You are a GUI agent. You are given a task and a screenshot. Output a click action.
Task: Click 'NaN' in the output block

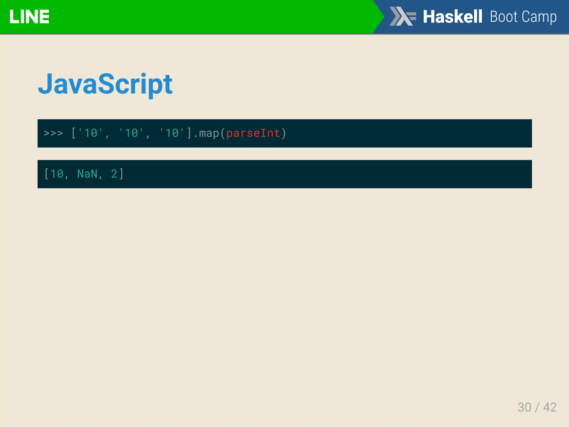click(x=87, y=174)
